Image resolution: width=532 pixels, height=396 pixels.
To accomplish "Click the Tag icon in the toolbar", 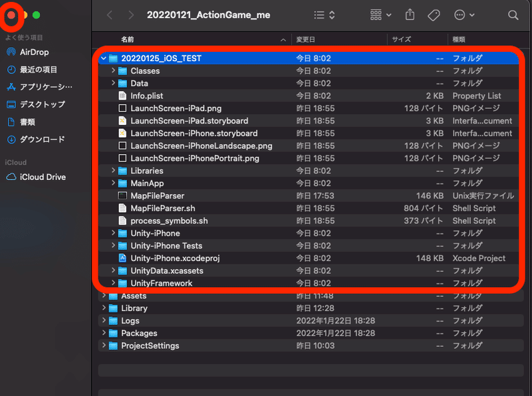I will pos(434,15).
